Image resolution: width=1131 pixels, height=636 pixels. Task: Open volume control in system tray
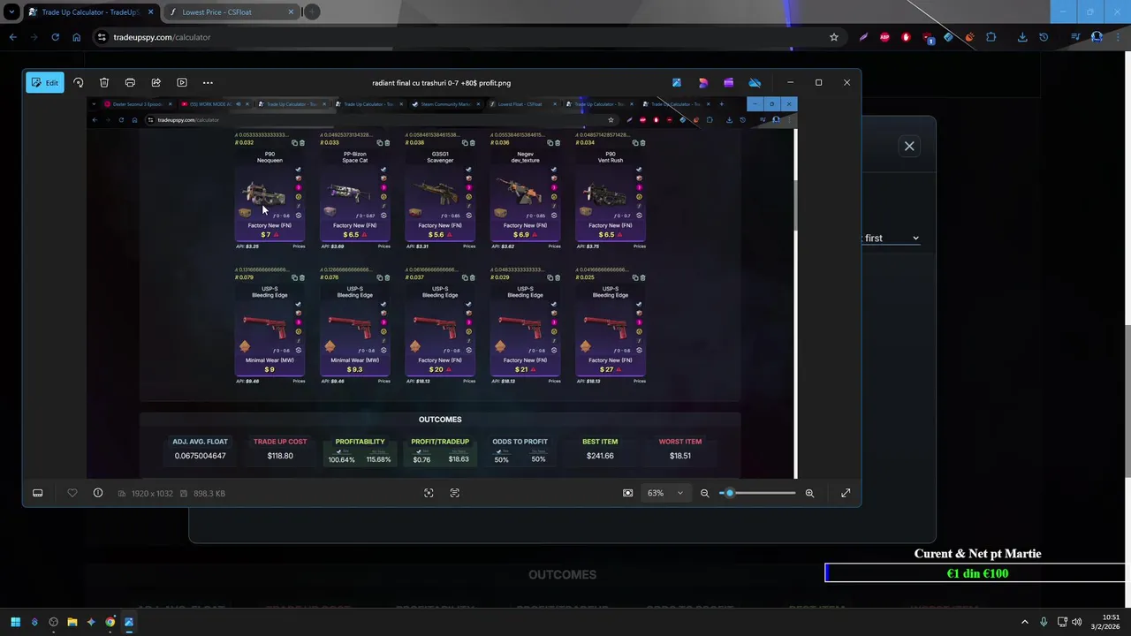pos(1076,622)
